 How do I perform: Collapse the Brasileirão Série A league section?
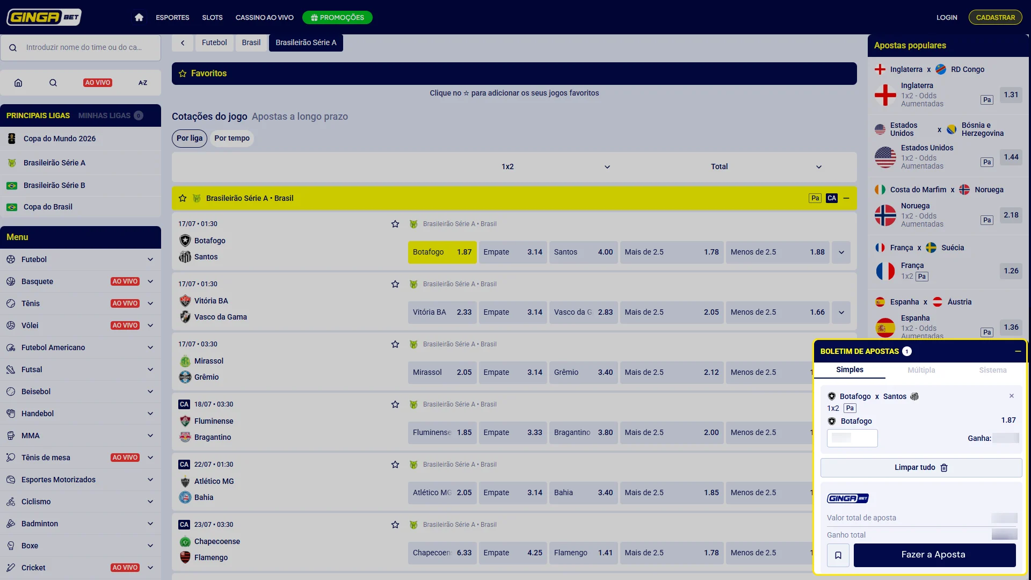pyautogui.click(x=846, y=198)
